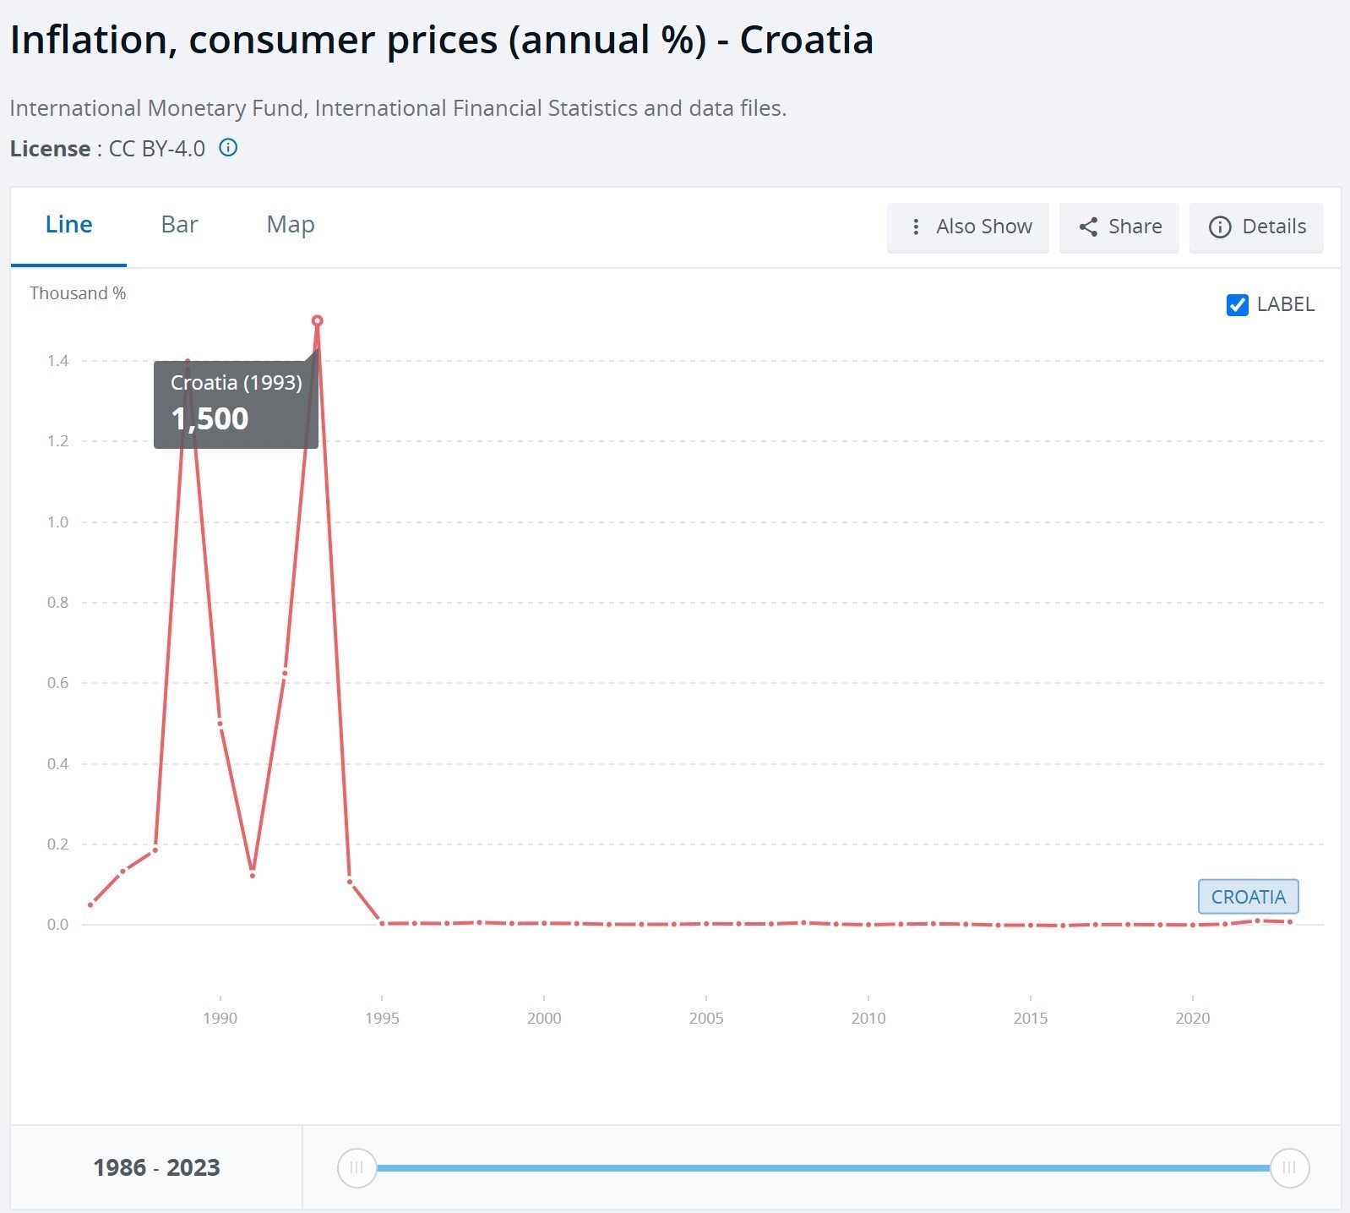Click the right year range slider handle
This screenshot has width=1350, height=1213.
click(x=1289, y=1167)
